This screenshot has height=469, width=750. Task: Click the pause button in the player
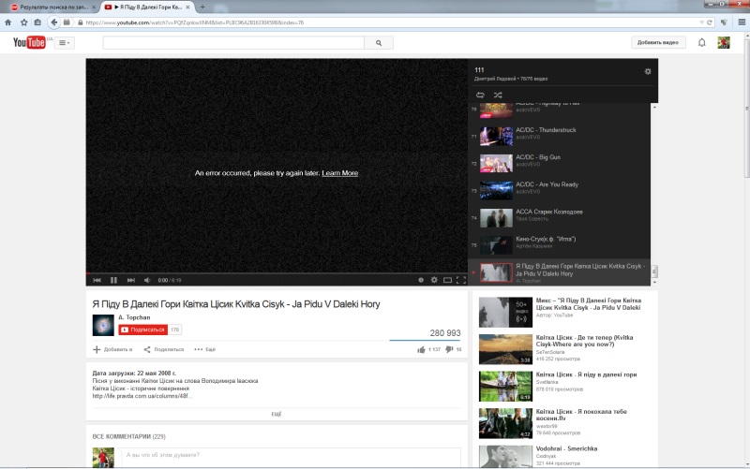[x=113, y=280]
